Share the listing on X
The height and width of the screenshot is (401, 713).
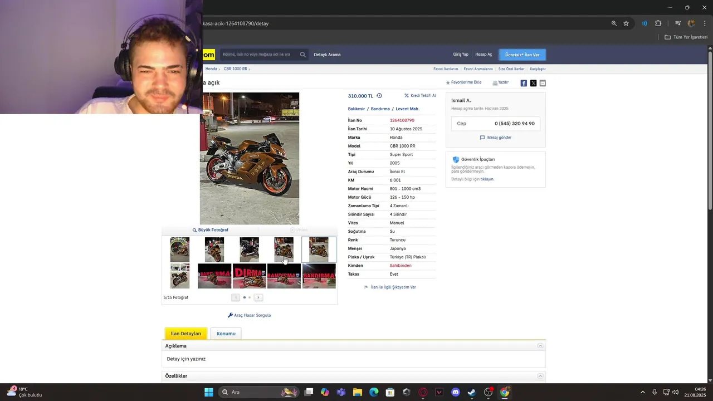tap(533, 83)
